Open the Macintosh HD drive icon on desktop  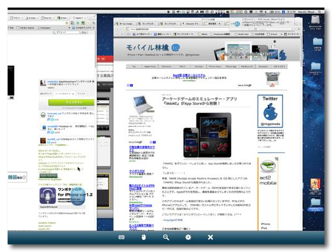tap(316, 20)
